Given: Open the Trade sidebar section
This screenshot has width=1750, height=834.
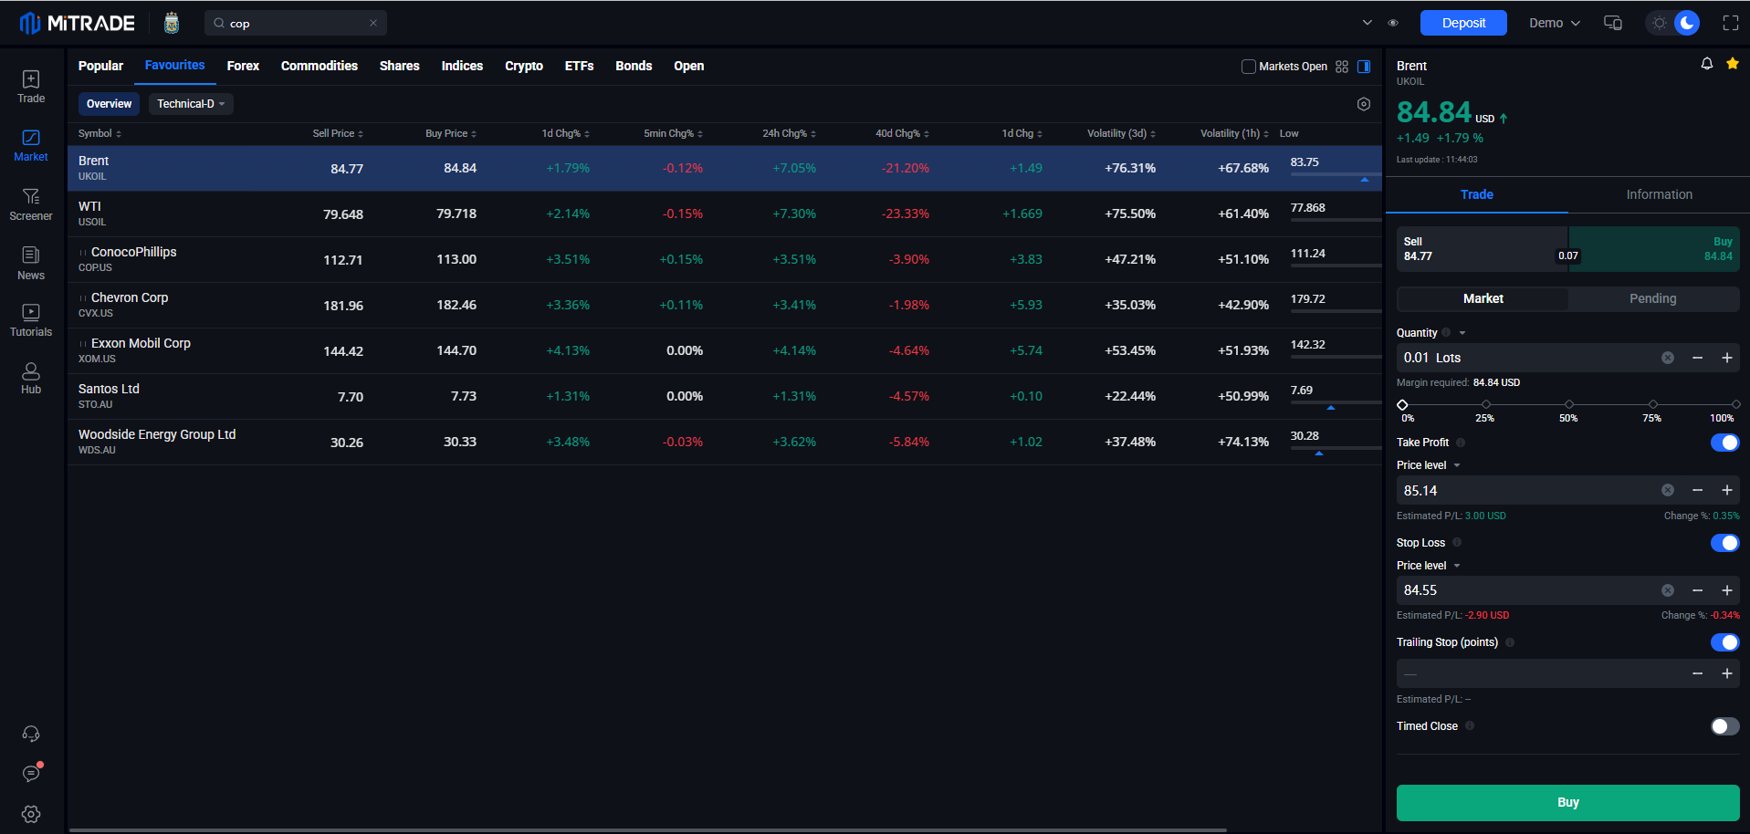Looking at the screenshot, I should 31,87.
